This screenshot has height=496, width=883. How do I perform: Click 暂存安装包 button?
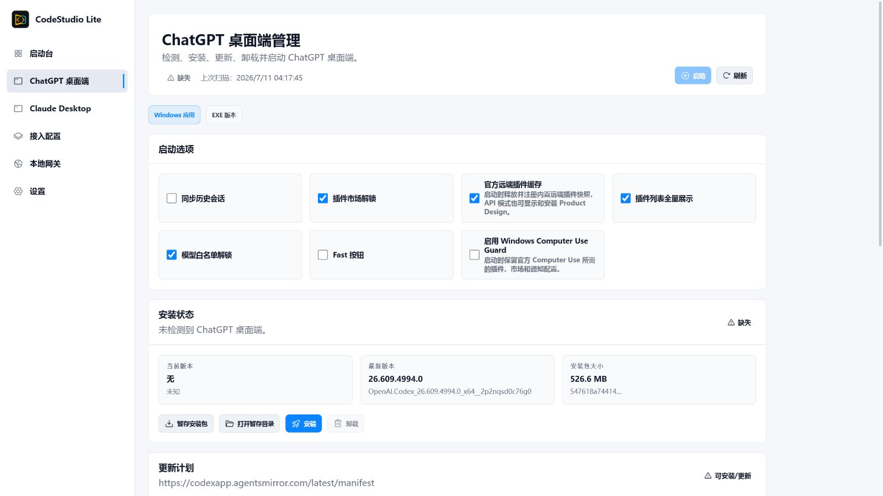186,424
